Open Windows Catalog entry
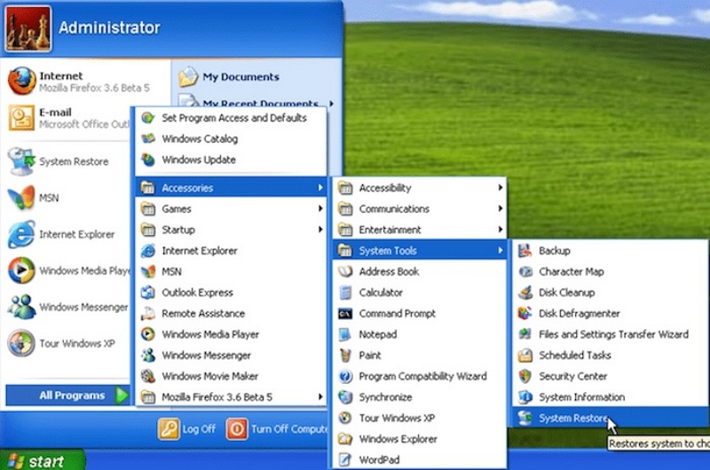The image size is (710, 470). tap(231, 139)
